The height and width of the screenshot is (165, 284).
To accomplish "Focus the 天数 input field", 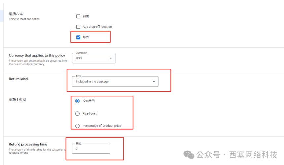I will coord(91,149).
